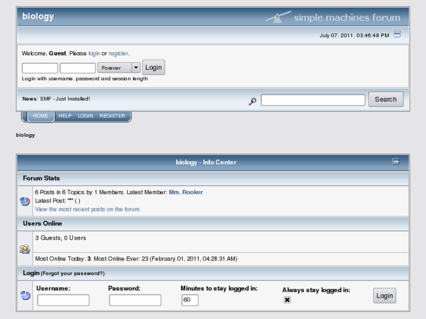Image resolution: width=426 pixels, height=319 pixels.
Task: Focus the forum search text box
Action: pos(313,100)
